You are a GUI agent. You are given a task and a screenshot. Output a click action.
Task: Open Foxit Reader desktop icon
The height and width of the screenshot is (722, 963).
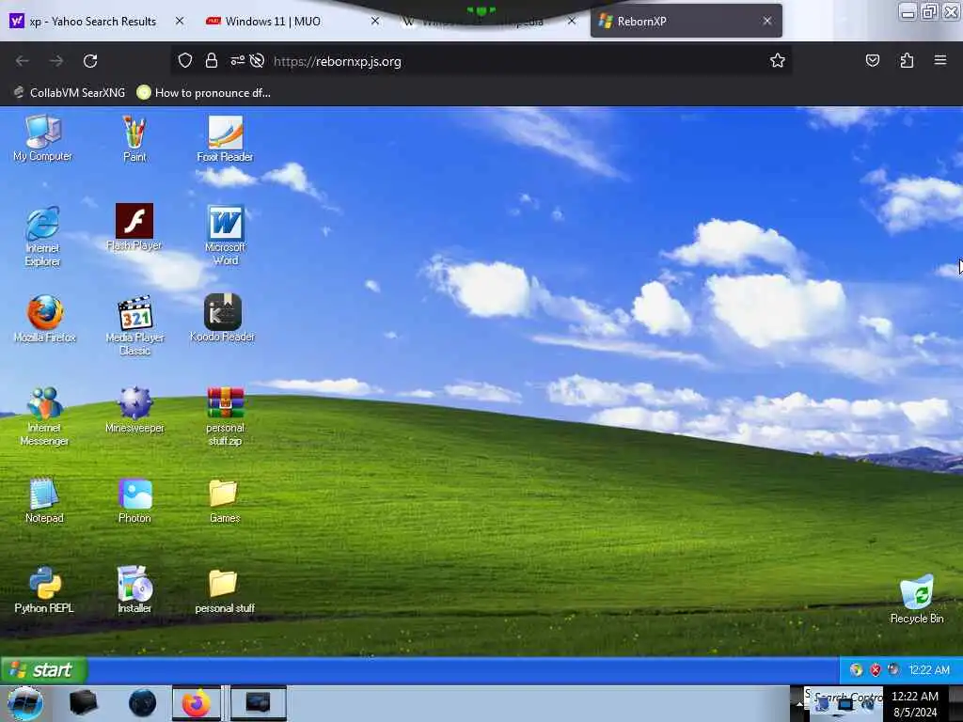pos(225,138)
